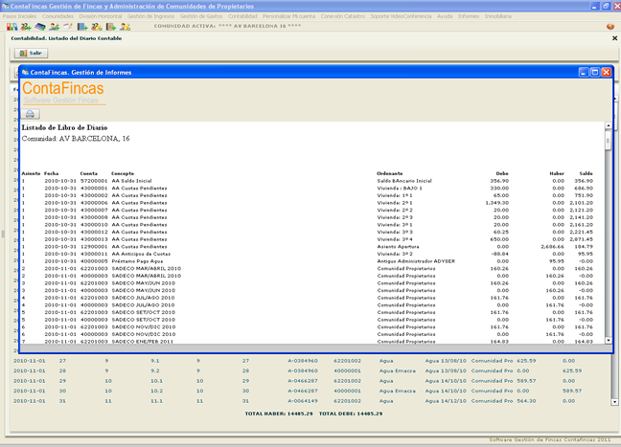This screenshot has height=447, width=621.
Task: Minimize the Gestión de Informes window
Action: [584, 72]
